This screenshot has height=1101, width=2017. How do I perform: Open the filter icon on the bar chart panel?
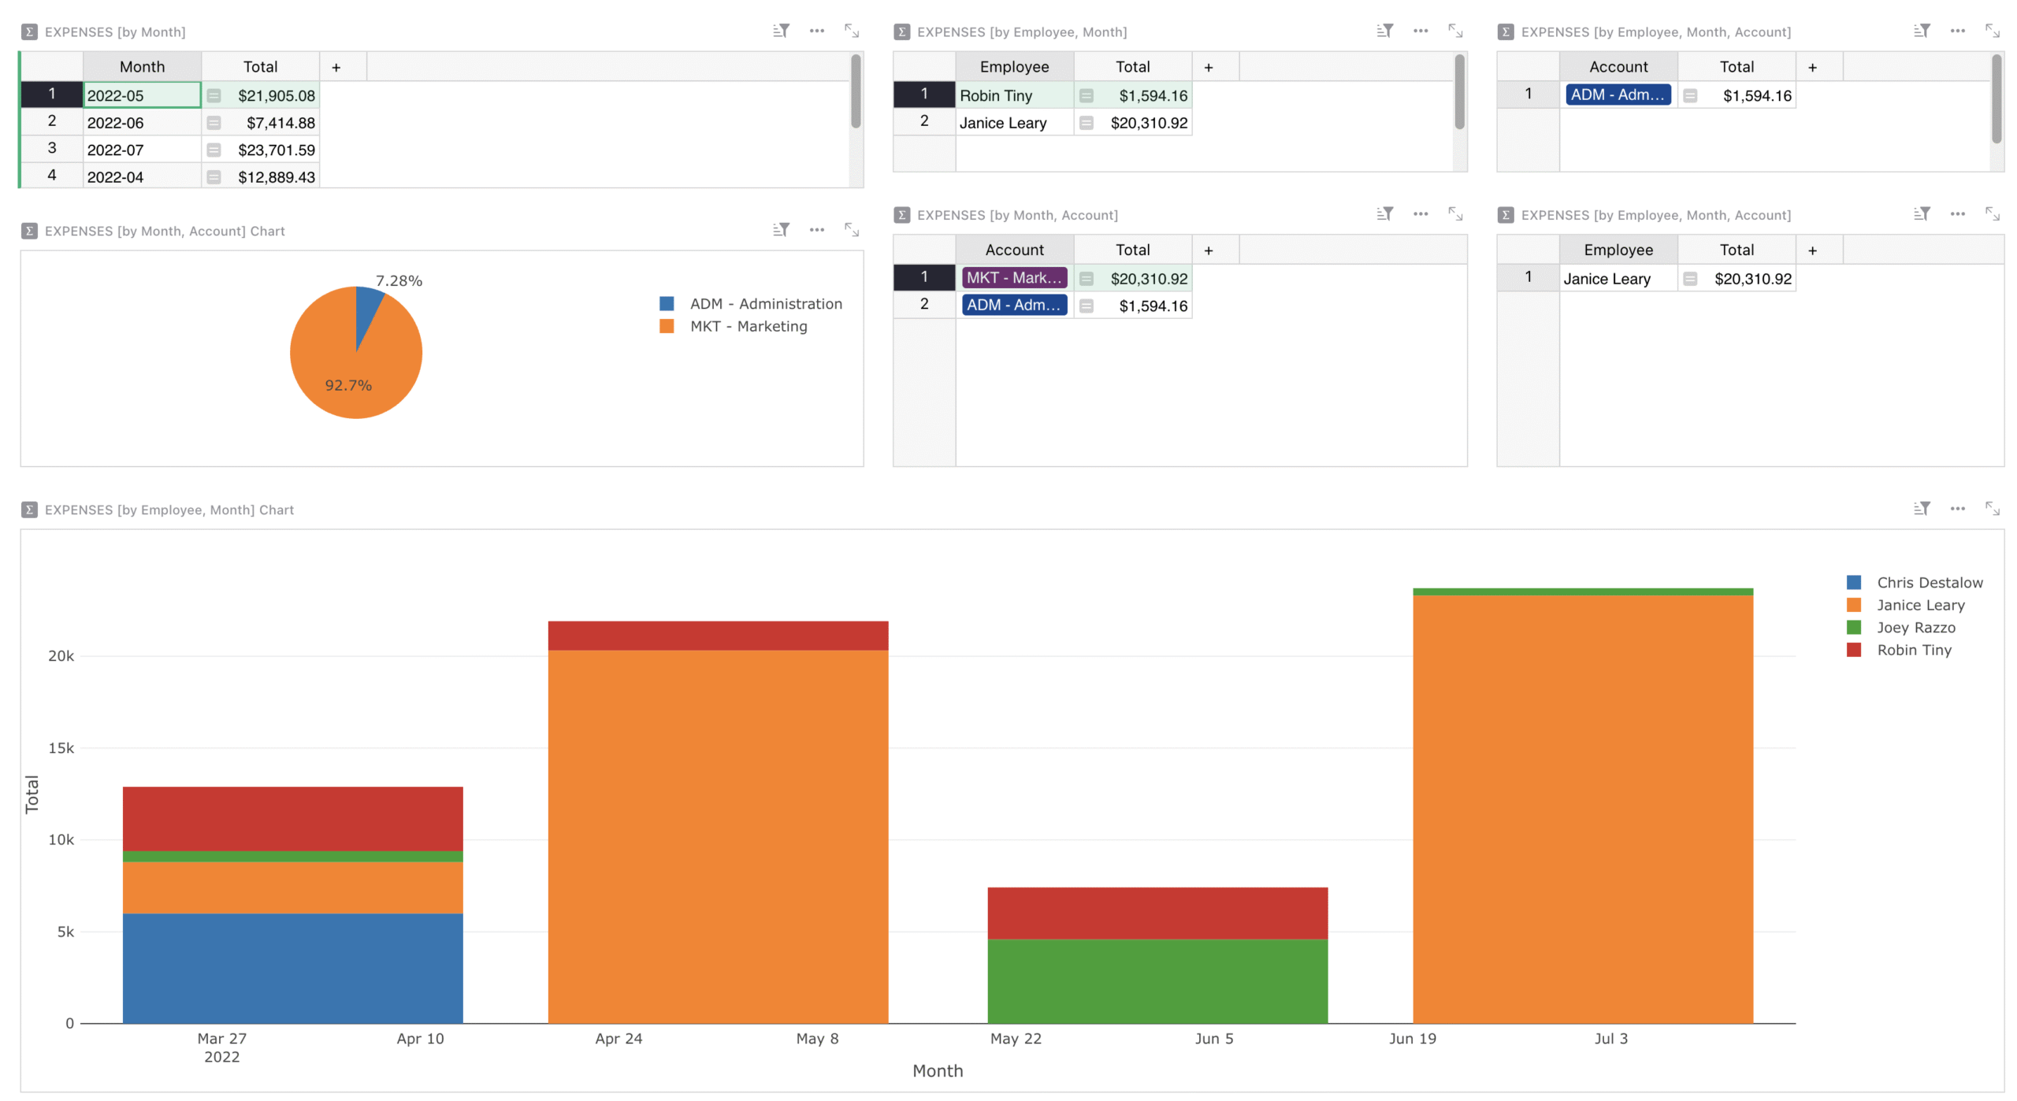(1922, 508)
